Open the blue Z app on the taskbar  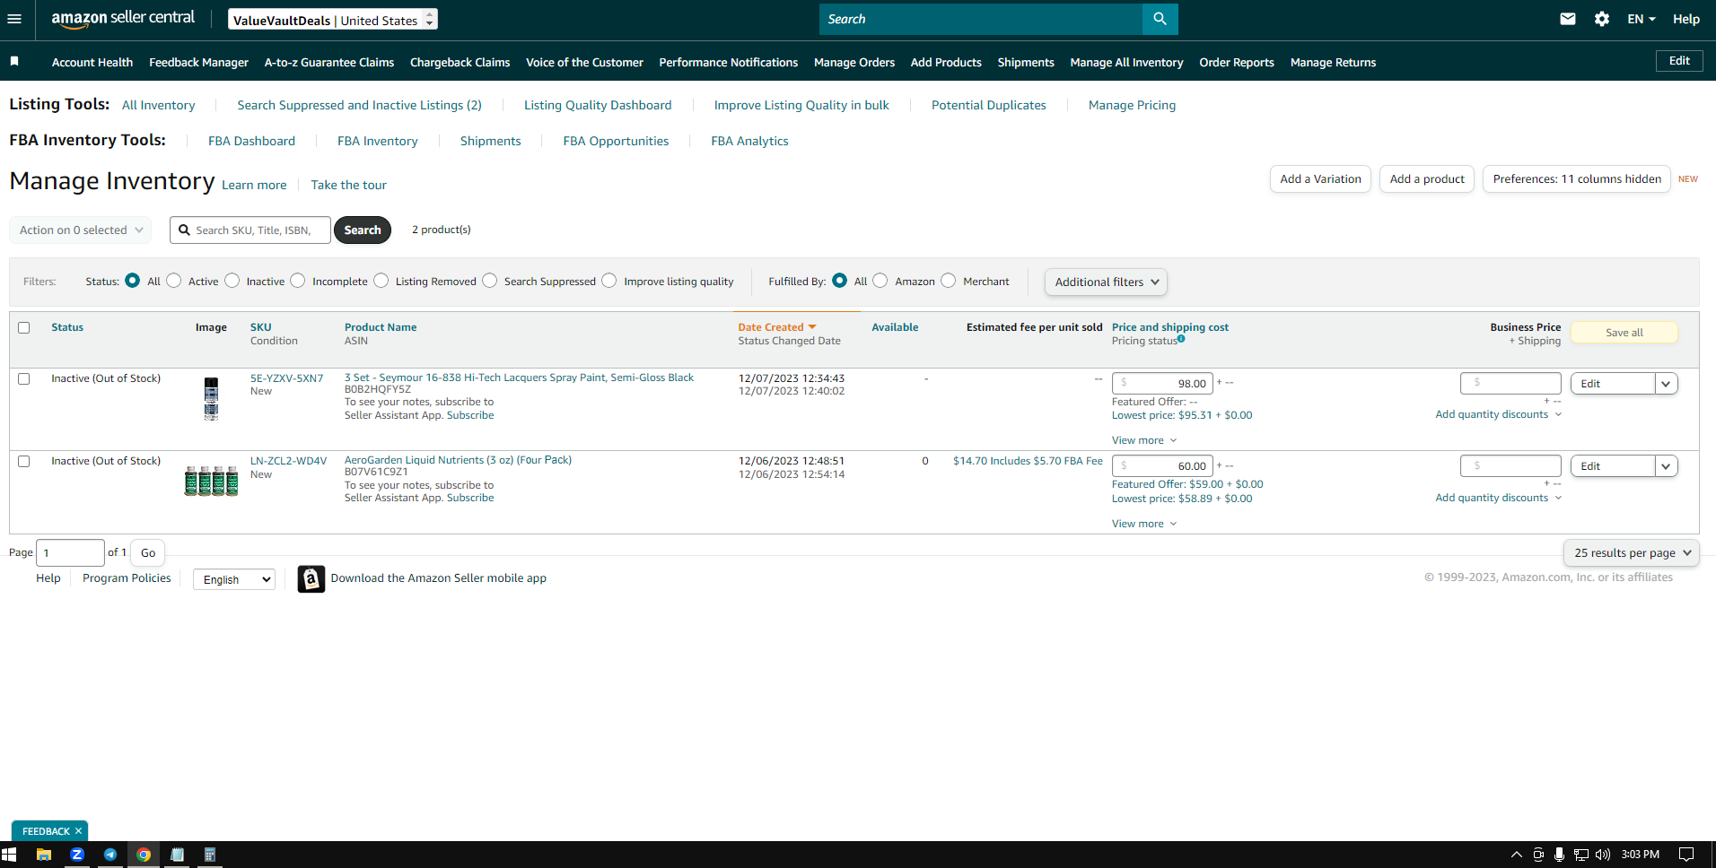pos(77,855)
